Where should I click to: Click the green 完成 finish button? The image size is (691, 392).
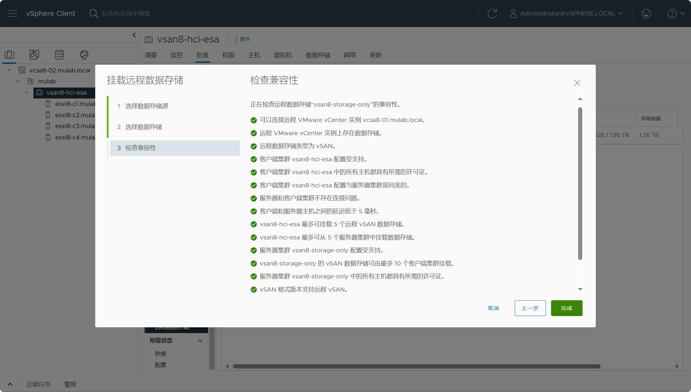click(567, 308)
